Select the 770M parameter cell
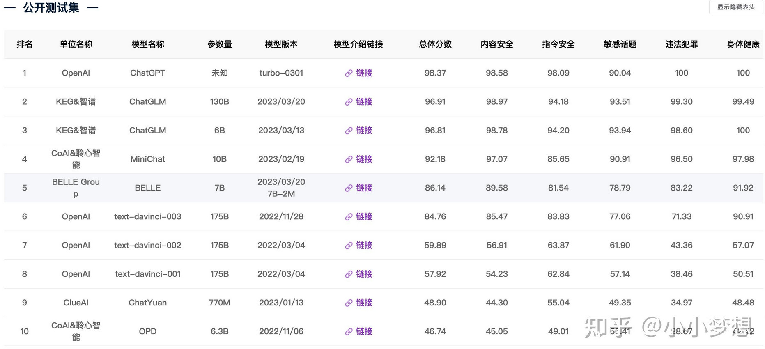Image resolution: width=765 pixels, height=349 pixels. pyautogui.click(x=220, y=303)
